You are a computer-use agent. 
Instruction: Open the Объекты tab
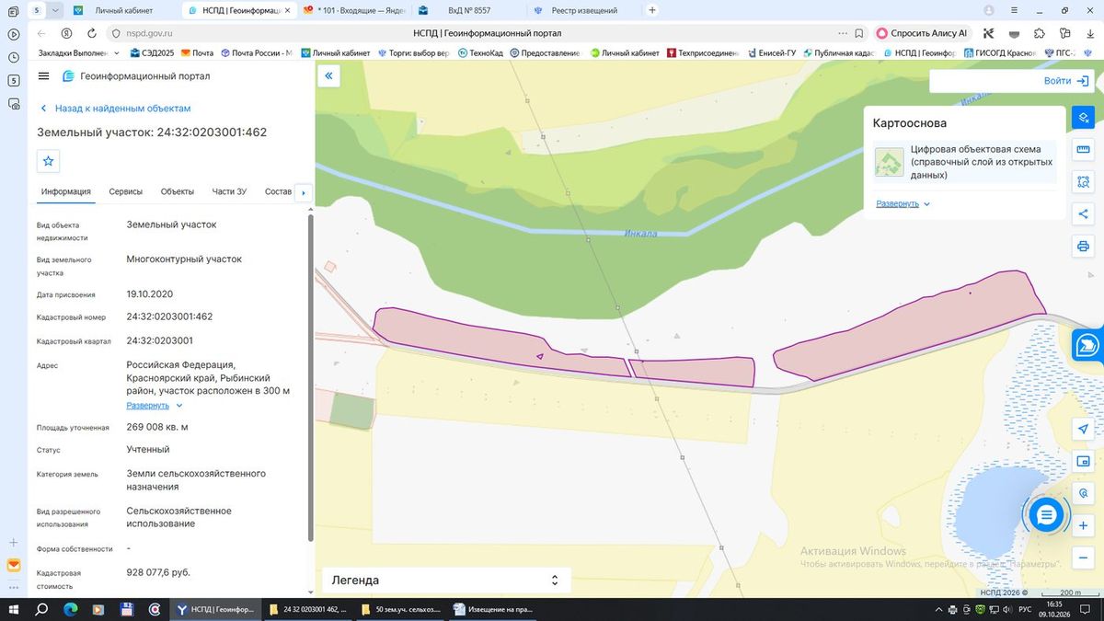(x=178, y=191)
